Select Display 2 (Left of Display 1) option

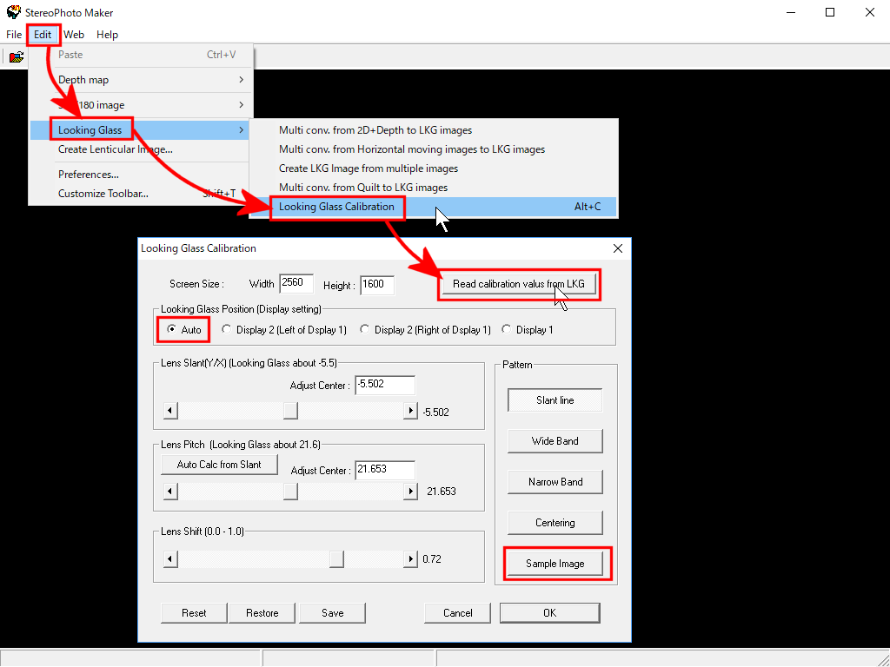(228, 330)
